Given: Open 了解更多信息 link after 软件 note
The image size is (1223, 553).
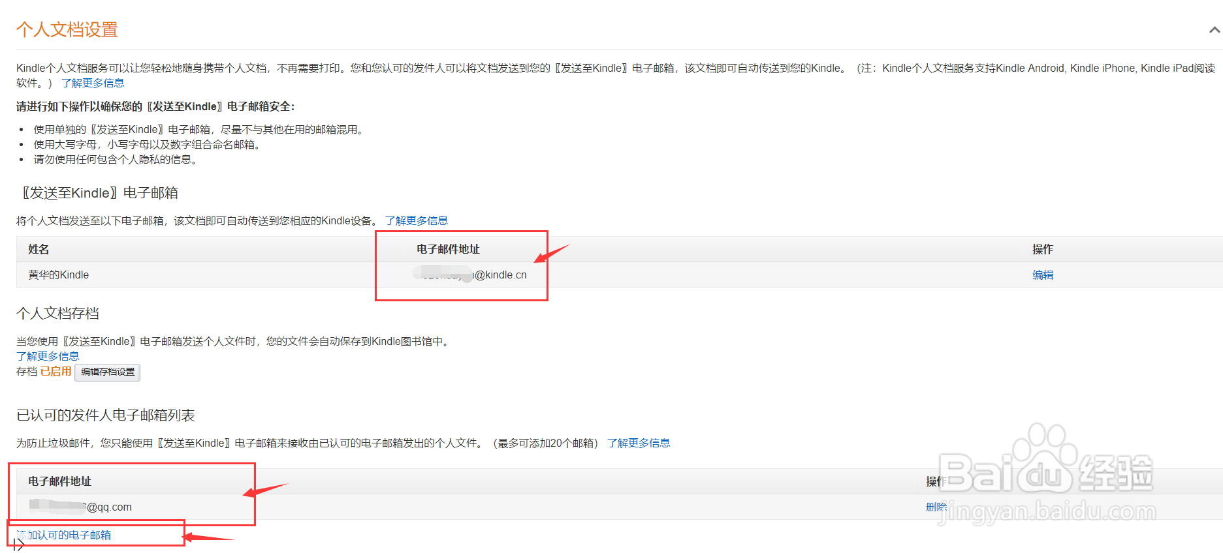Looking at the screenshot, I should click(93, 83).
